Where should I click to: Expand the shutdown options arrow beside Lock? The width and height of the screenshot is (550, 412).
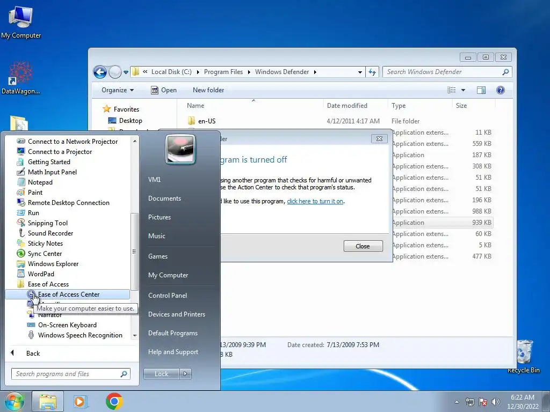(x=185, y=374)
